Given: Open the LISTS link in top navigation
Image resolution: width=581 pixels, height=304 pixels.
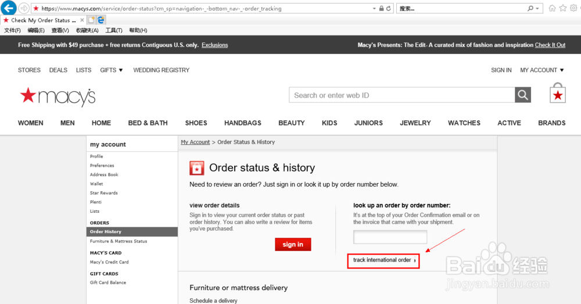Looking at the screenshot, I should pos(83,70).
